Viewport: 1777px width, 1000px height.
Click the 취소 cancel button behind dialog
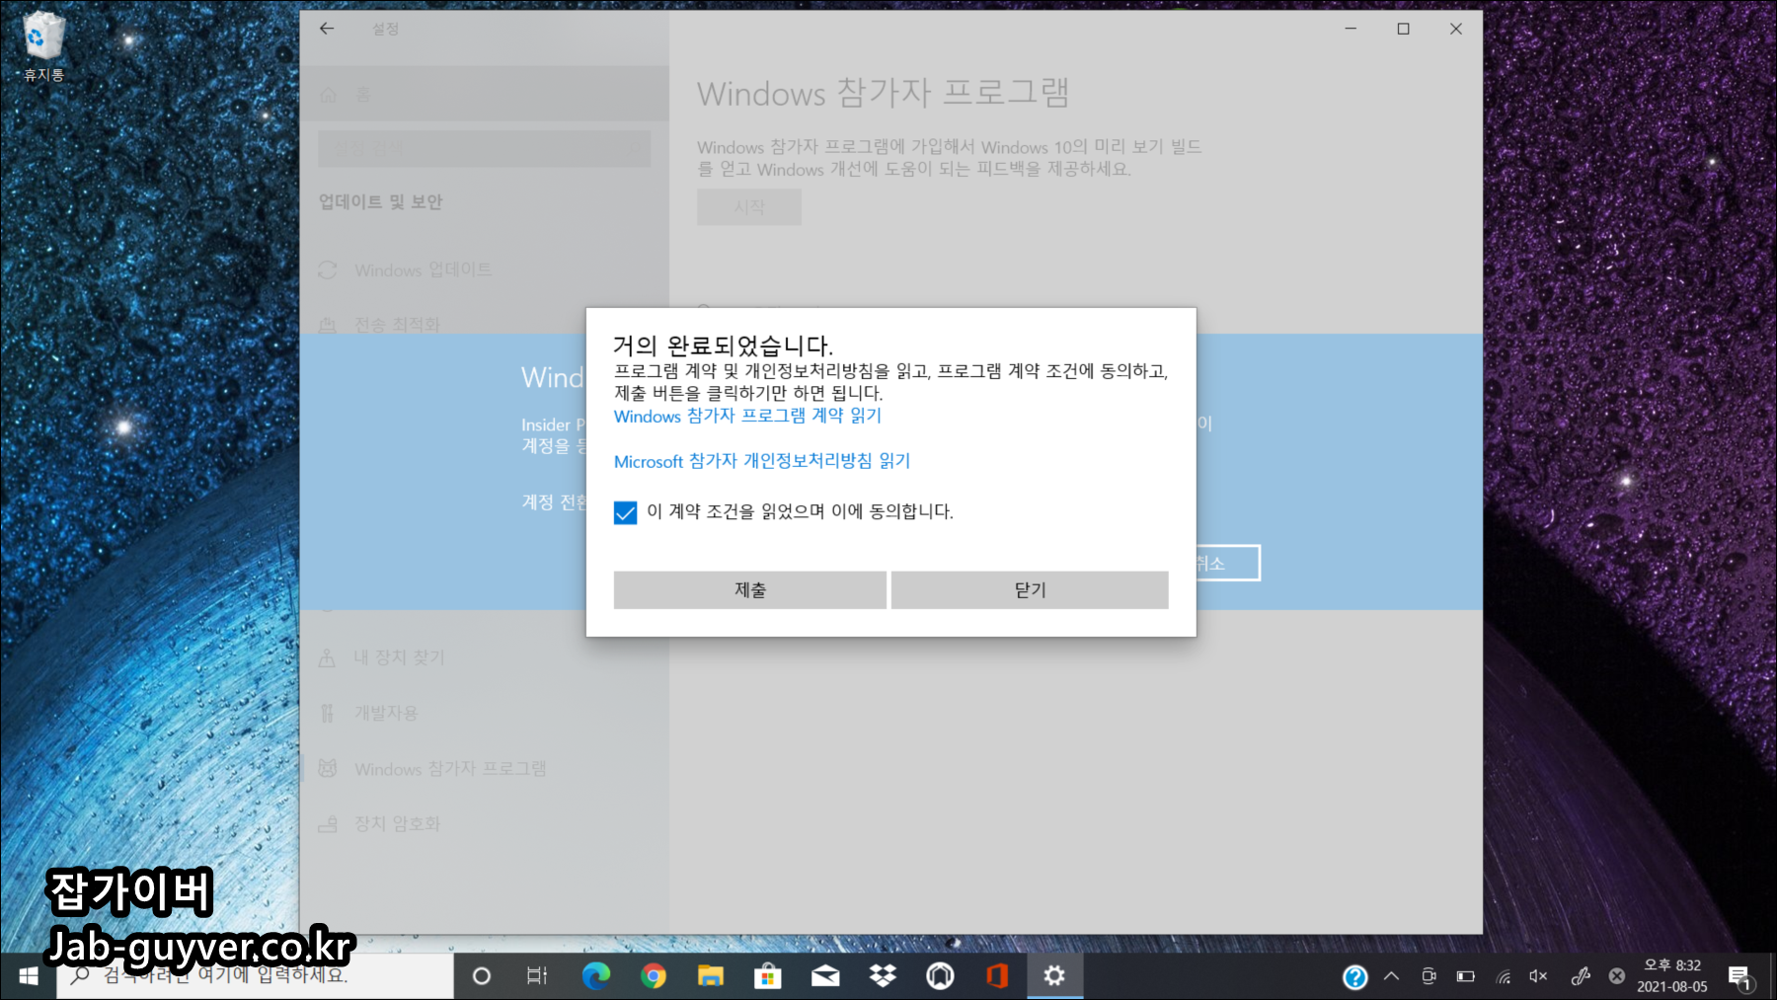pos(1228,563)
